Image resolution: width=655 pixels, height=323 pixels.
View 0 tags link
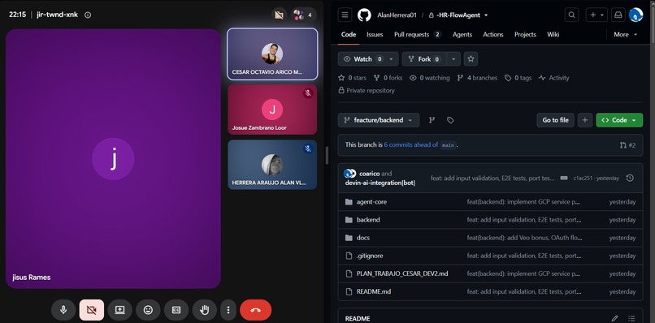(518, 78)
